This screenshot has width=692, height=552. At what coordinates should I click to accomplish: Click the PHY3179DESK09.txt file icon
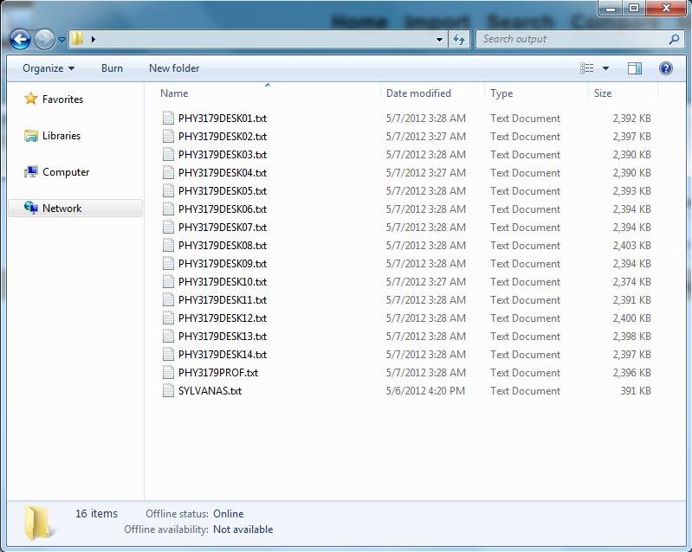[x=168, y=263]
